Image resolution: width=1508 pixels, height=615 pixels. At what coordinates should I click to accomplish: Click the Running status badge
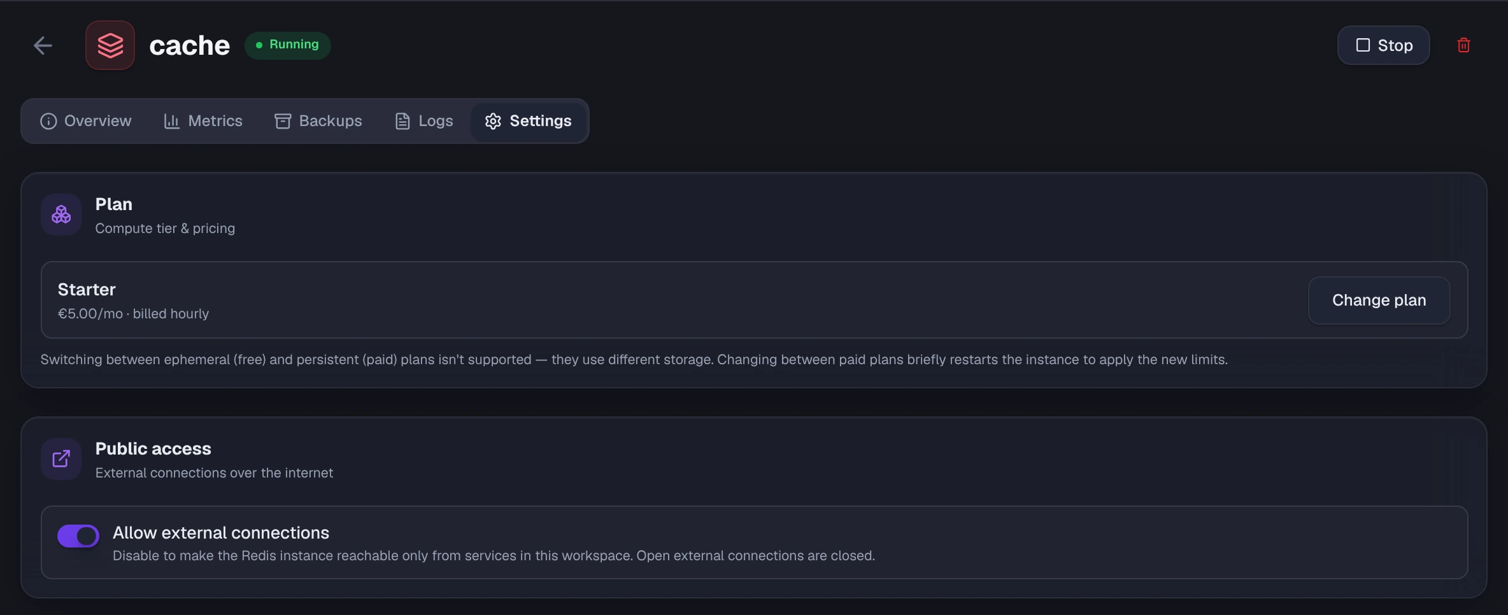coord(287,45)
